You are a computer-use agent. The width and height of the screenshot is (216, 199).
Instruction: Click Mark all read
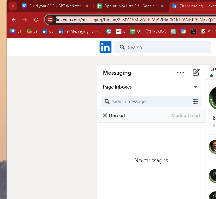185,116
